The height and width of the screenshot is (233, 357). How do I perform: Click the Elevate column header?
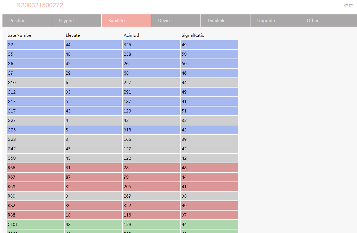coord(73,35)
